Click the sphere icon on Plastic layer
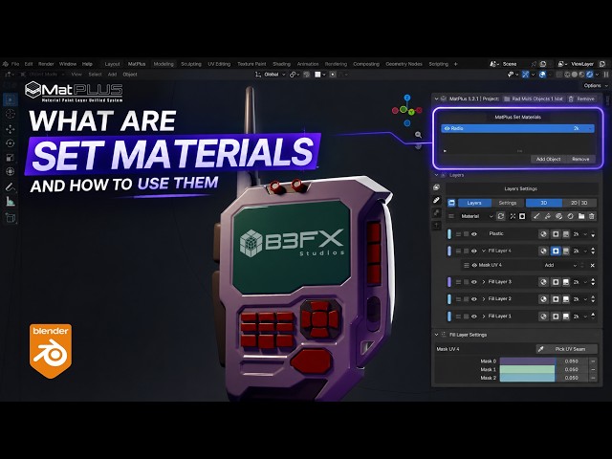The height and width of the screenshot is (459, 612). click(x=543, y=234)
